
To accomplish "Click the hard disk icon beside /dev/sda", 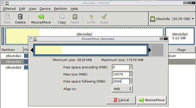I will pos(153,19).
